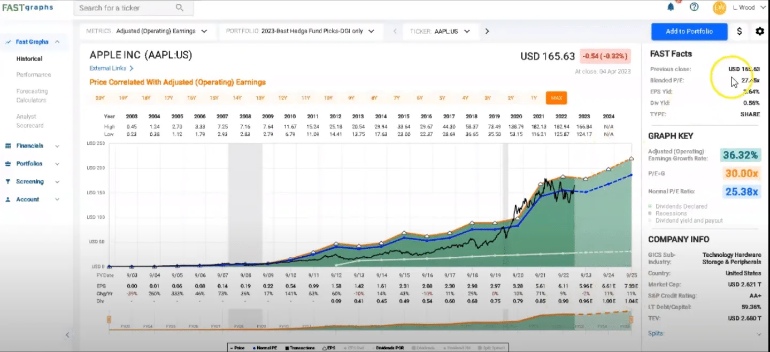Select the 3Y time range

pyautogui.click(x=488, y=98)
